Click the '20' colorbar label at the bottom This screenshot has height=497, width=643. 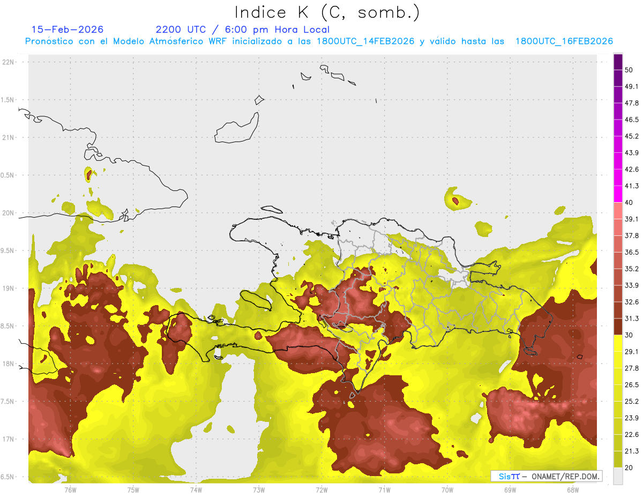[629, 468]
